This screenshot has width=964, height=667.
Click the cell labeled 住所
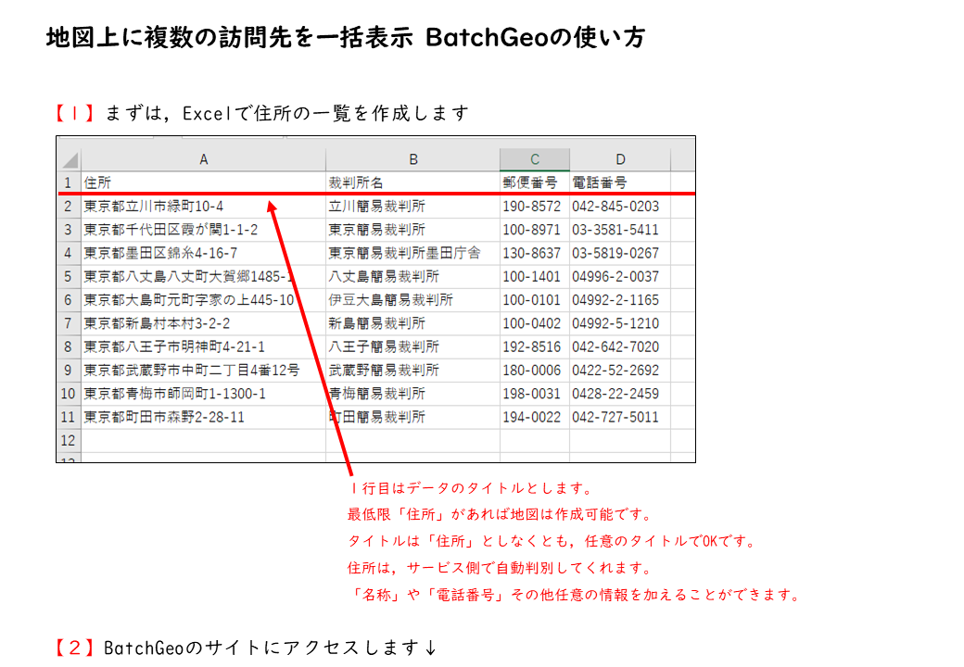[x=204, y=182]
